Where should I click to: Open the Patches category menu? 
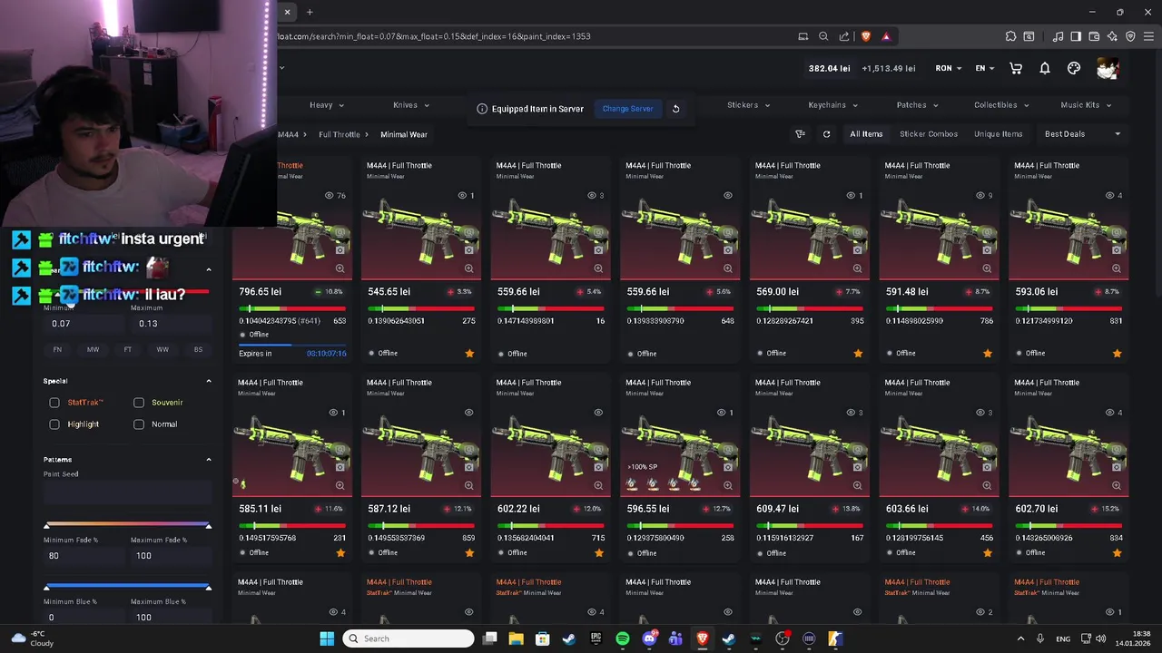pos(917,105)
